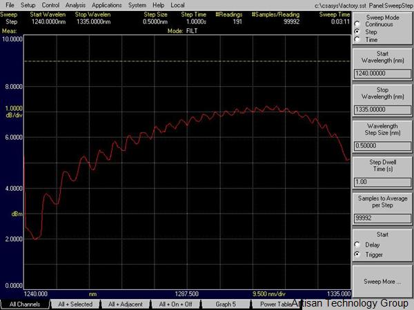
Task: Switch to the Graph 5 tab
Action: pyautogui.click(x=225, y=304)
